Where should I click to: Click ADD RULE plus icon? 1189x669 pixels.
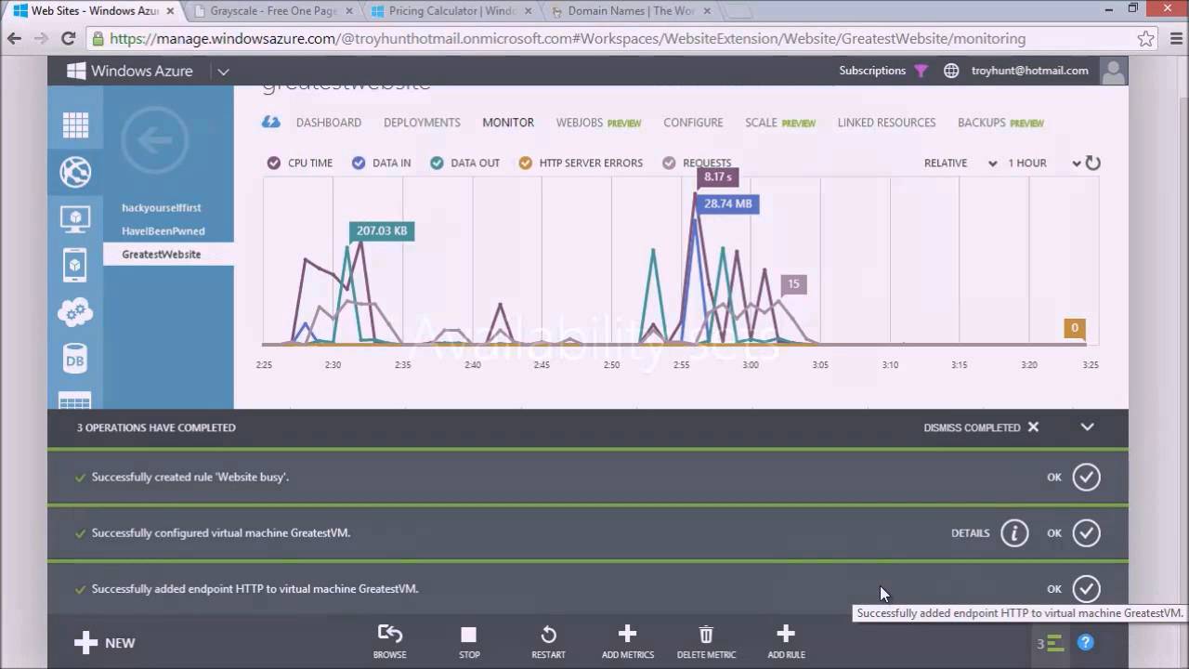pos(786,634)
